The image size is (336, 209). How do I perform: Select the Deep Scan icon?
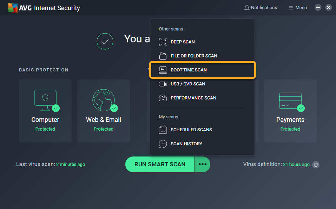pos(163,42)
